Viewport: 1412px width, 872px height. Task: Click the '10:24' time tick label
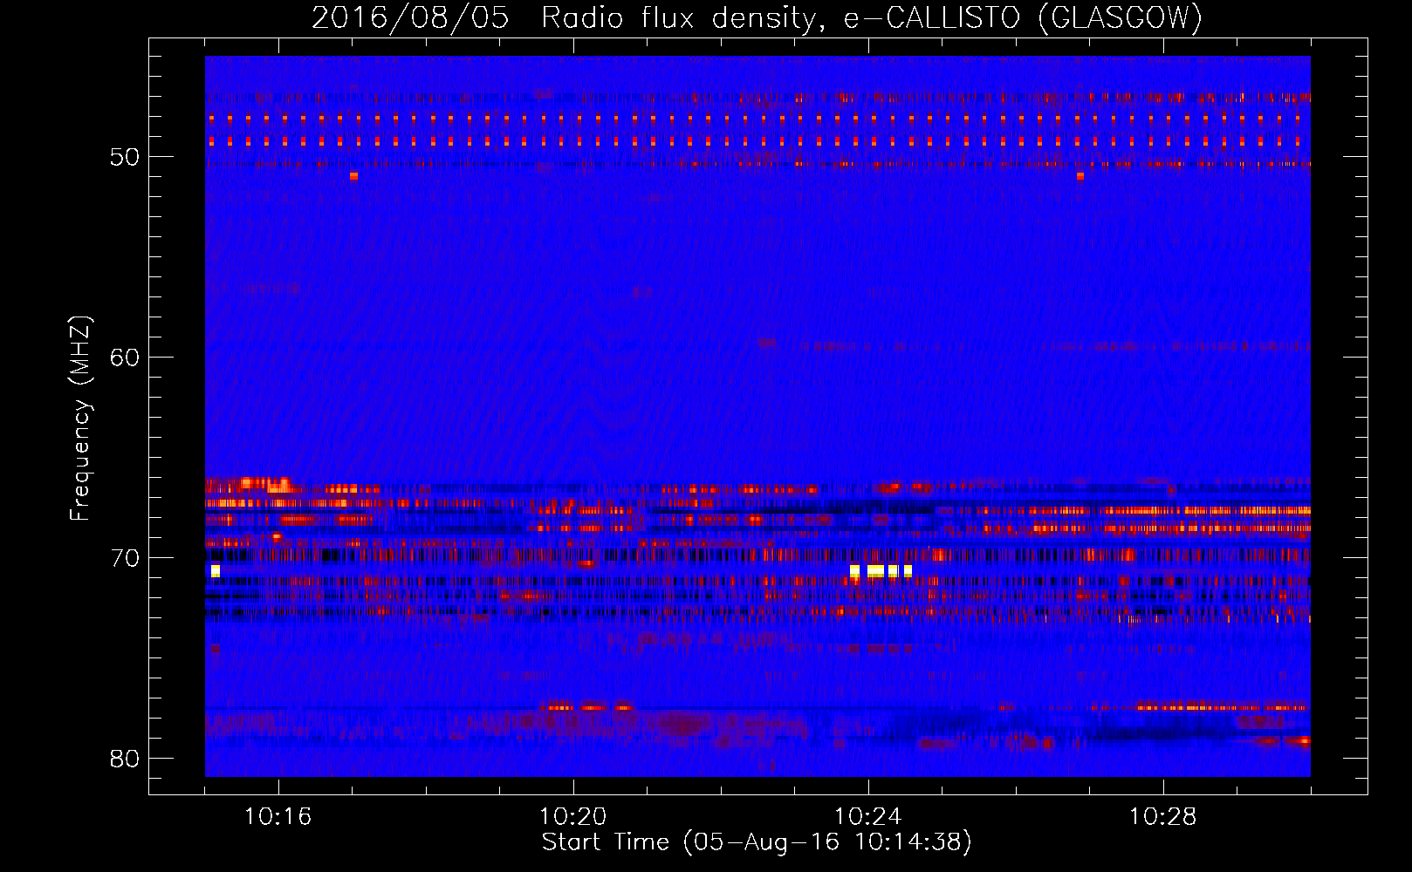coord(867,817)
